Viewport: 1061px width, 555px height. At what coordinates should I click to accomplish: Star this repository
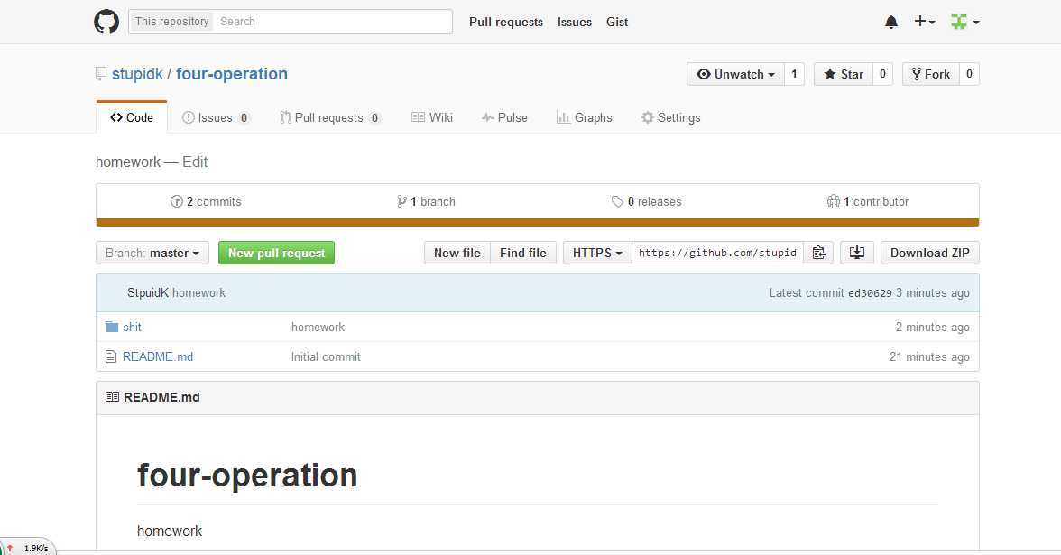843,74
